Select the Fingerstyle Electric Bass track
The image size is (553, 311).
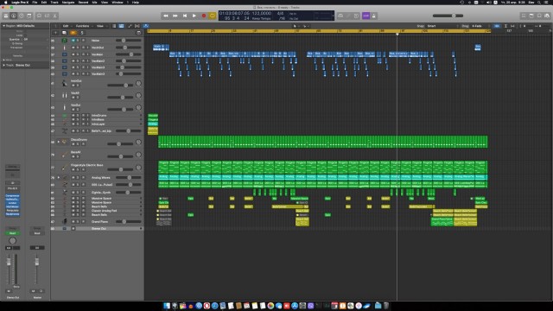tap(97, 168)
